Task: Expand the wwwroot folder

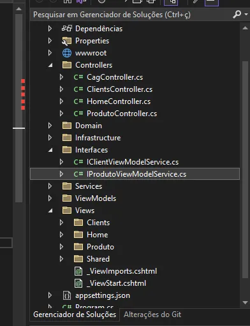Action: coord(50,53)
